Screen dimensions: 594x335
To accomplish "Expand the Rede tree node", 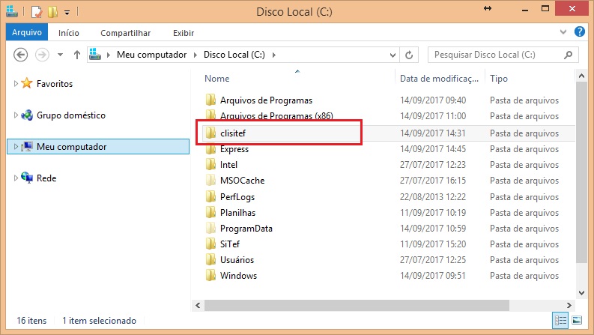I will click(16, 178).
